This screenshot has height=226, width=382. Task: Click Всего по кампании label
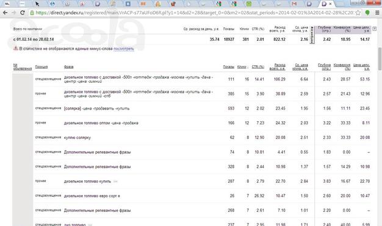pyautogui.click(x=27, y=29)
